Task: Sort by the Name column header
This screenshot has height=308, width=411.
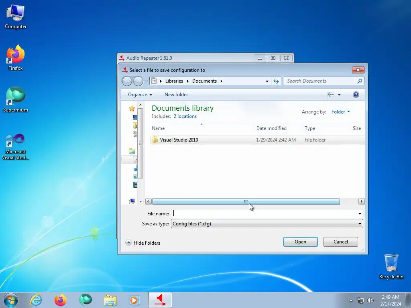Action: pos(202,128)
